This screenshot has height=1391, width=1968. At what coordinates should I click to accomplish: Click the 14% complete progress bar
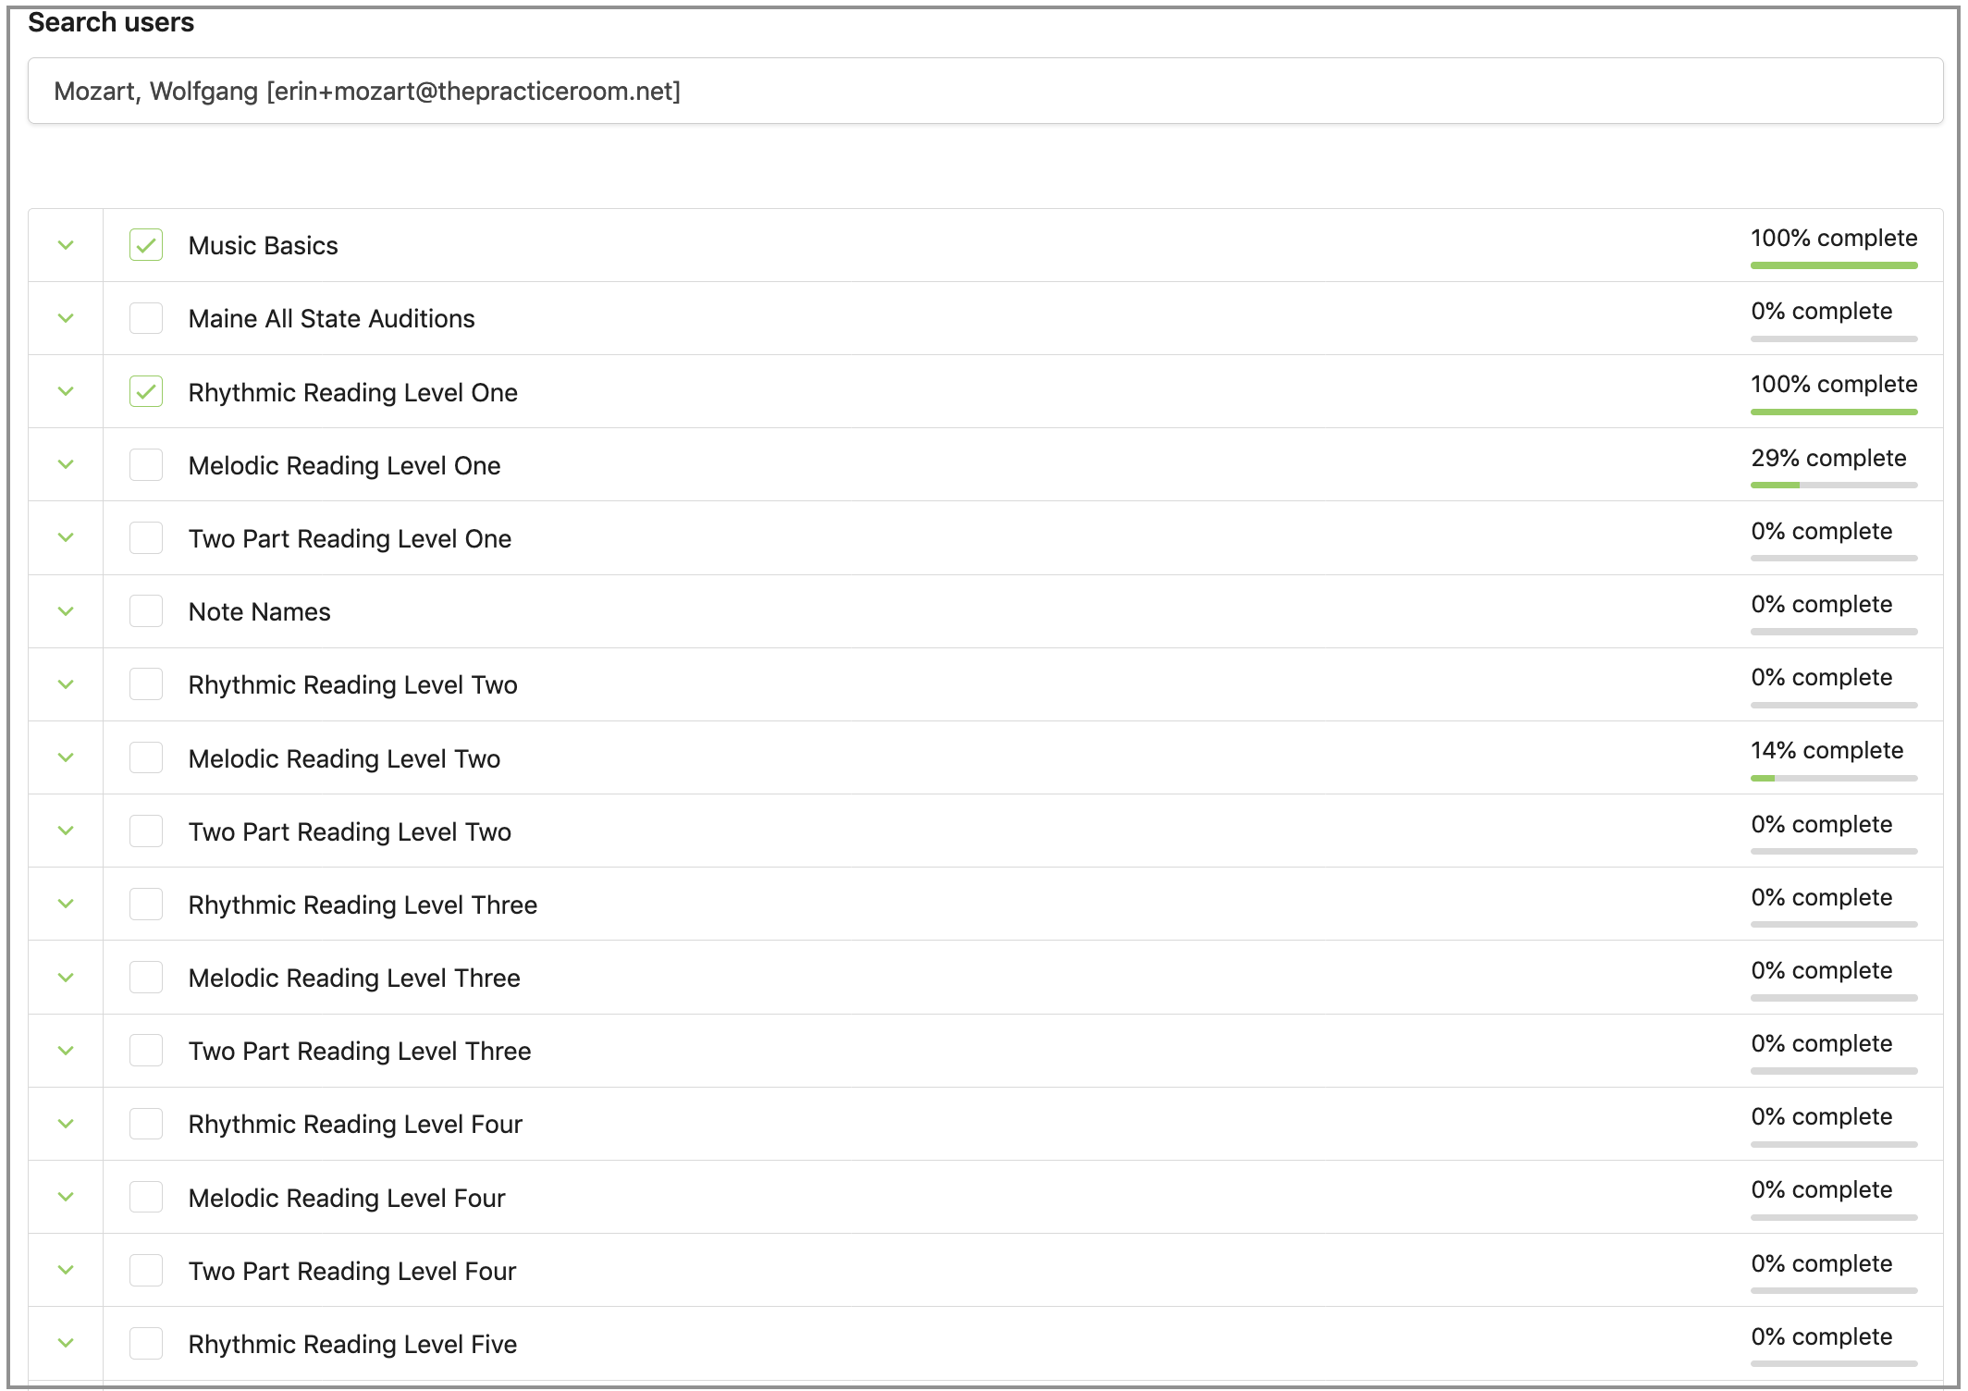(x=1833, y=778)
